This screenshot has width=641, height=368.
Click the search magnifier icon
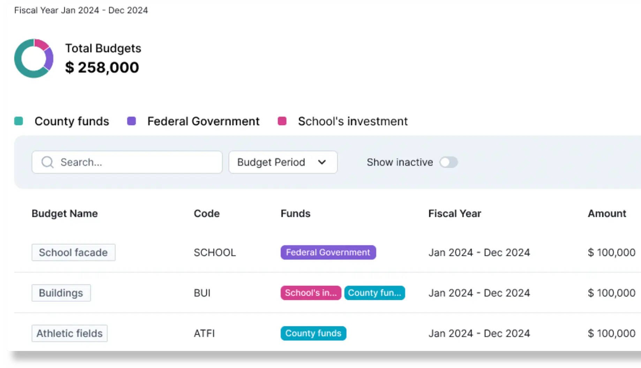pos(47,162)
